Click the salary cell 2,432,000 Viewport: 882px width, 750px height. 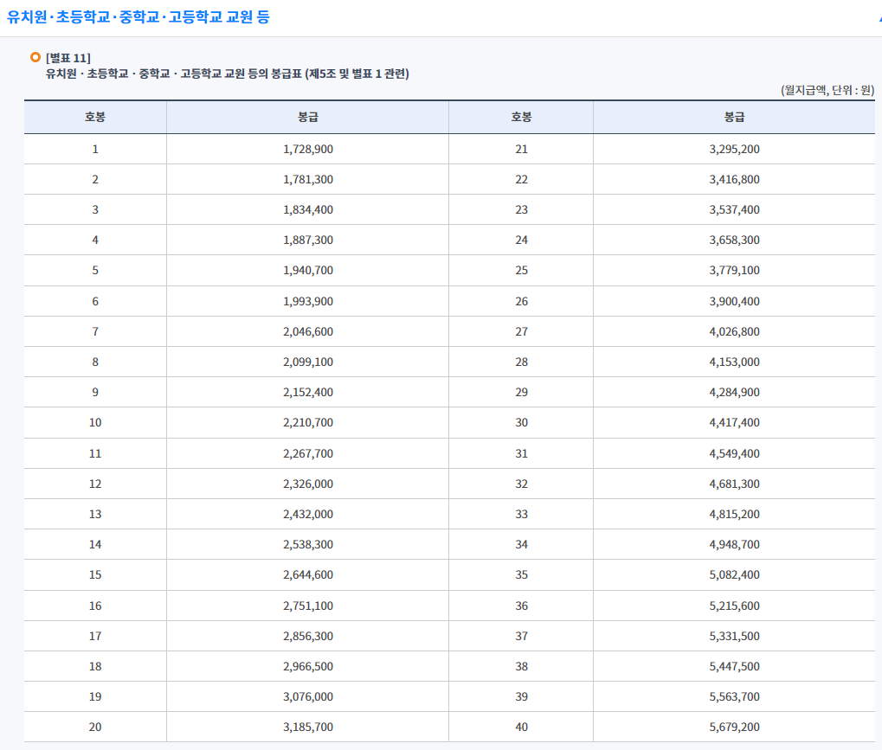click(307, 515)
